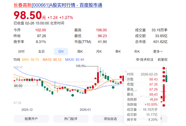The image size is (186, 126).
Task: Click the 成交量 value 33.19万手
Action: coord(159,30)
